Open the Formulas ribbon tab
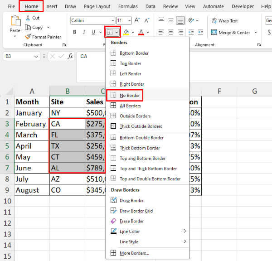This screenshot has height=261, width=272. [128, 7]
